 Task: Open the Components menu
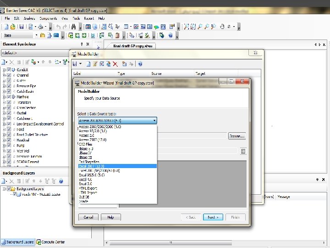(x=48, y=18)
